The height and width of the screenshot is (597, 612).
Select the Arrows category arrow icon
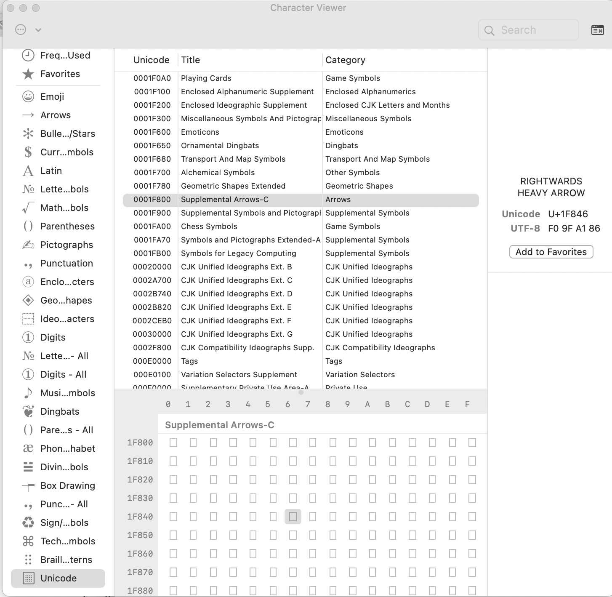tap(28, 115)
